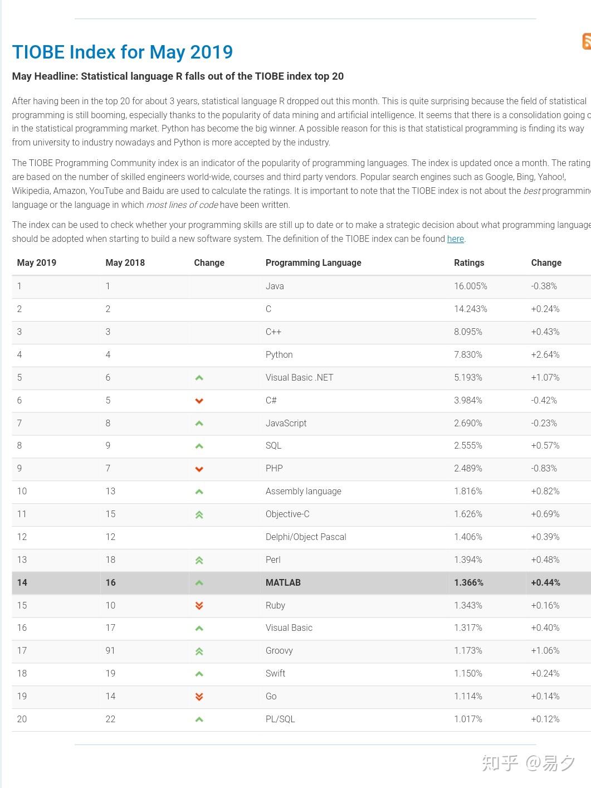Click the green up arrow beside Visual Basic .NET
The width and height of the screenshot is (591, 788).
(199, 378)
